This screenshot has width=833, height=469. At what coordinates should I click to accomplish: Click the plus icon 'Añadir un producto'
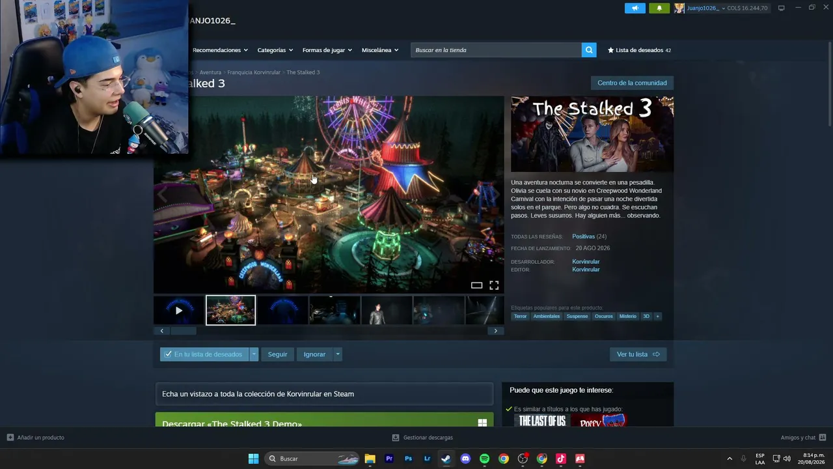pyautogui.click(x=10, y=438)
